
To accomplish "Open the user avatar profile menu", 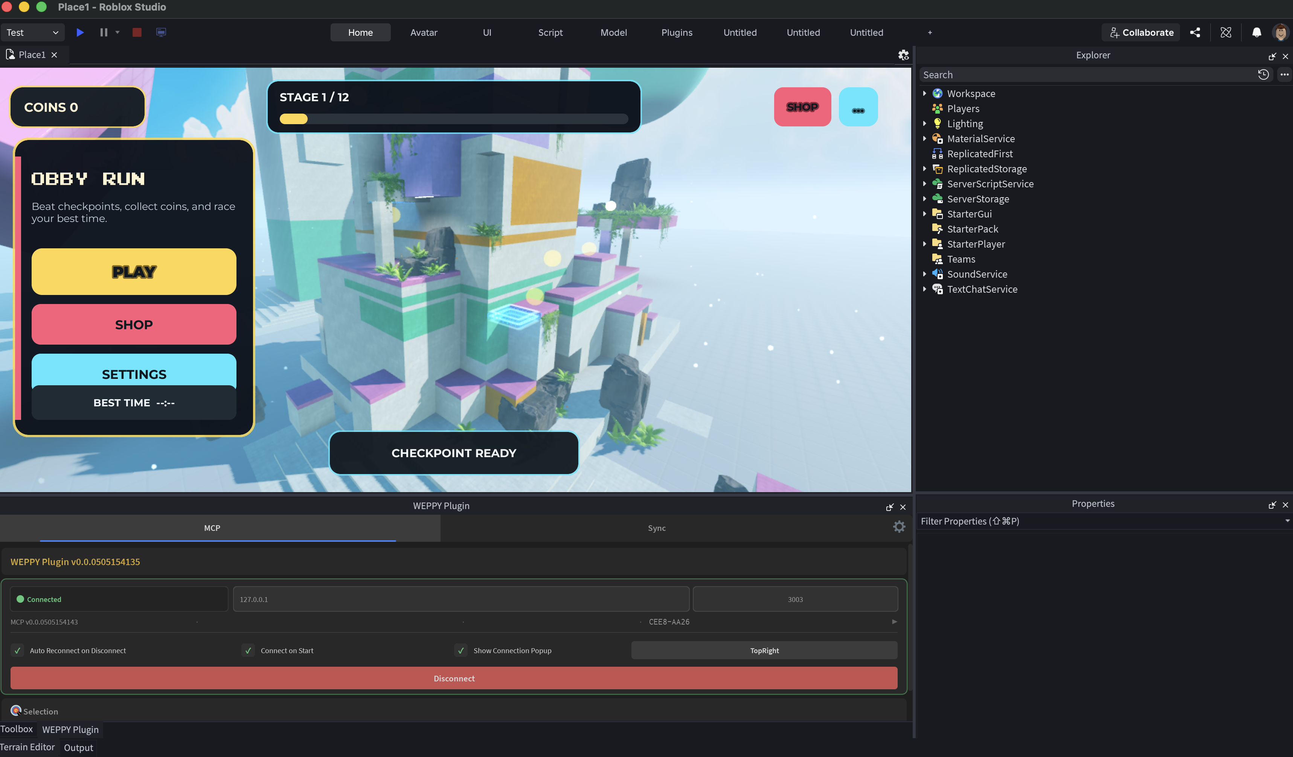I will (x=1281, y=32).
